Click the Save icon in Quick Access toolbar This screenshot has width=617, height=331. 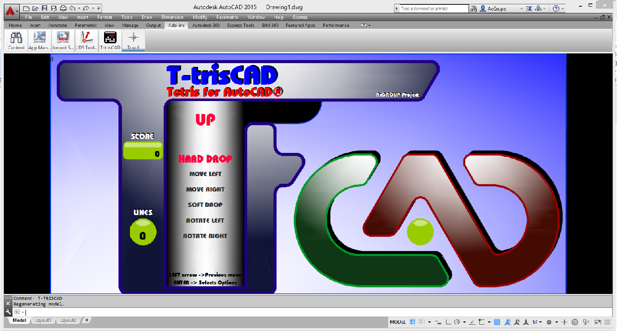pos(44,8)
